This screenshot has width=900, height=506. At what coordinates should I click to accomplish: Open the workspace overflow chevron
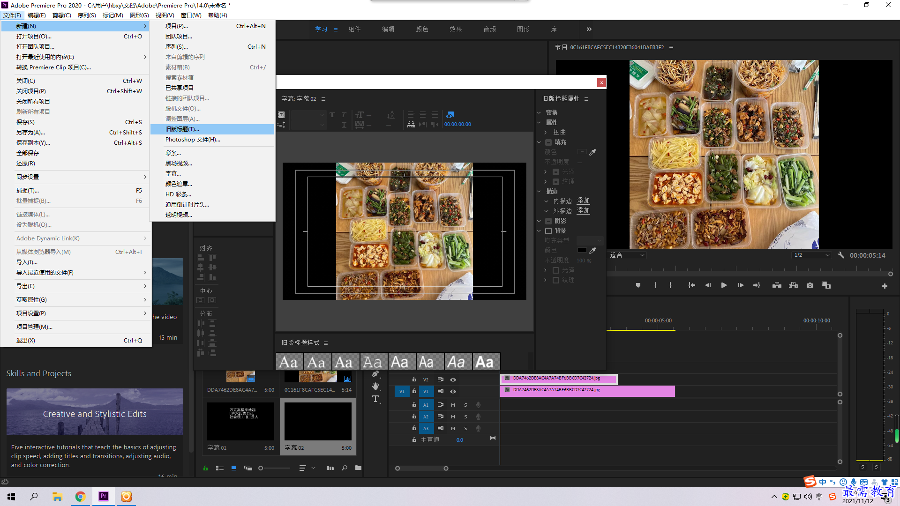(x=589, y=29)
